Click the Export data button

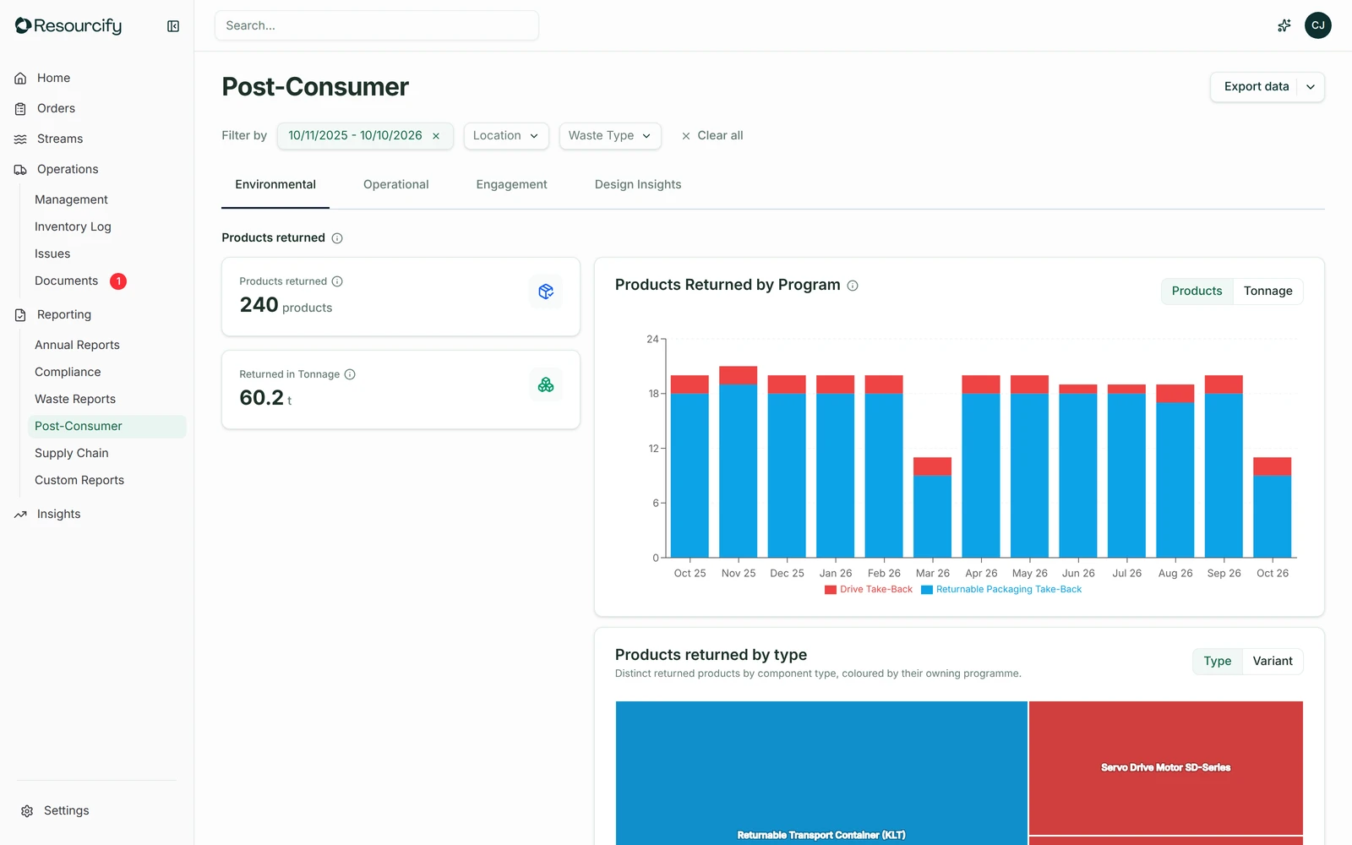click(x=1257, y=87)
